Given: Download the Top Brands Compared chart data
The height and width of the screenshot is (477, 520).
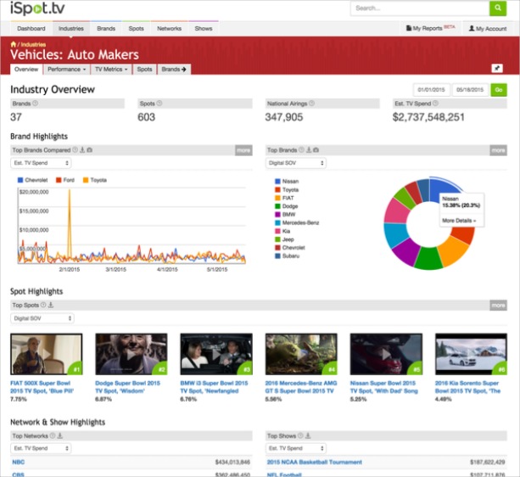Looking at the screenshot, I should point(82,149).
